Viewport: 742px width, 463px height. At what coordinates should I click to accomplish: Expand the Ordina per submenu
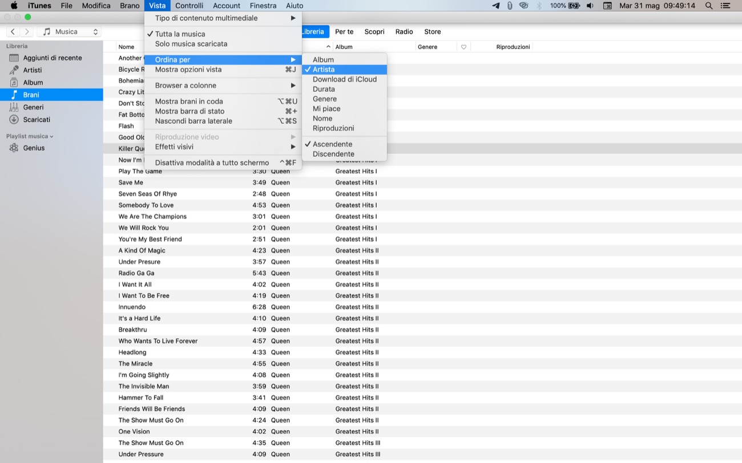pyautogui.click(x=223, y=60)
